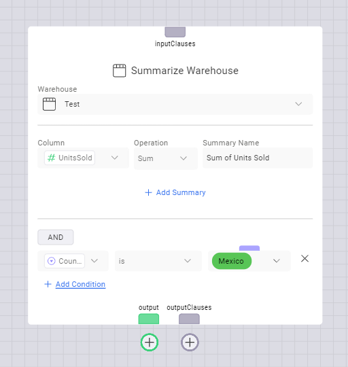Open the Warehouse Test dropdown
This screenshot has width=348, height=367.
pos(175,104)
